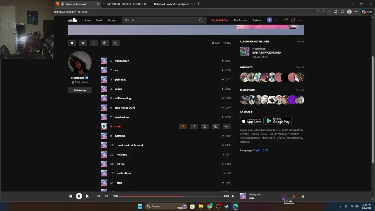Seek within the track progress bar
The image size is (375, 211).
pos(170,196)
